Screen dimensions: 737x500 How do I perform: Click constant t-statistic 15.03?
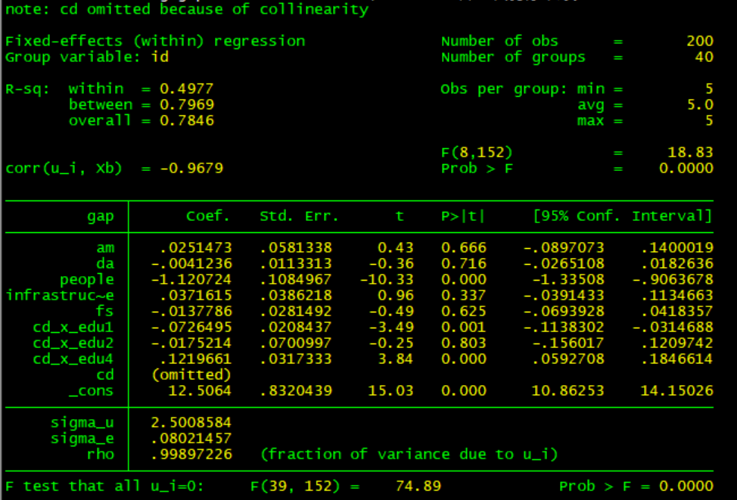coord(390,391)
